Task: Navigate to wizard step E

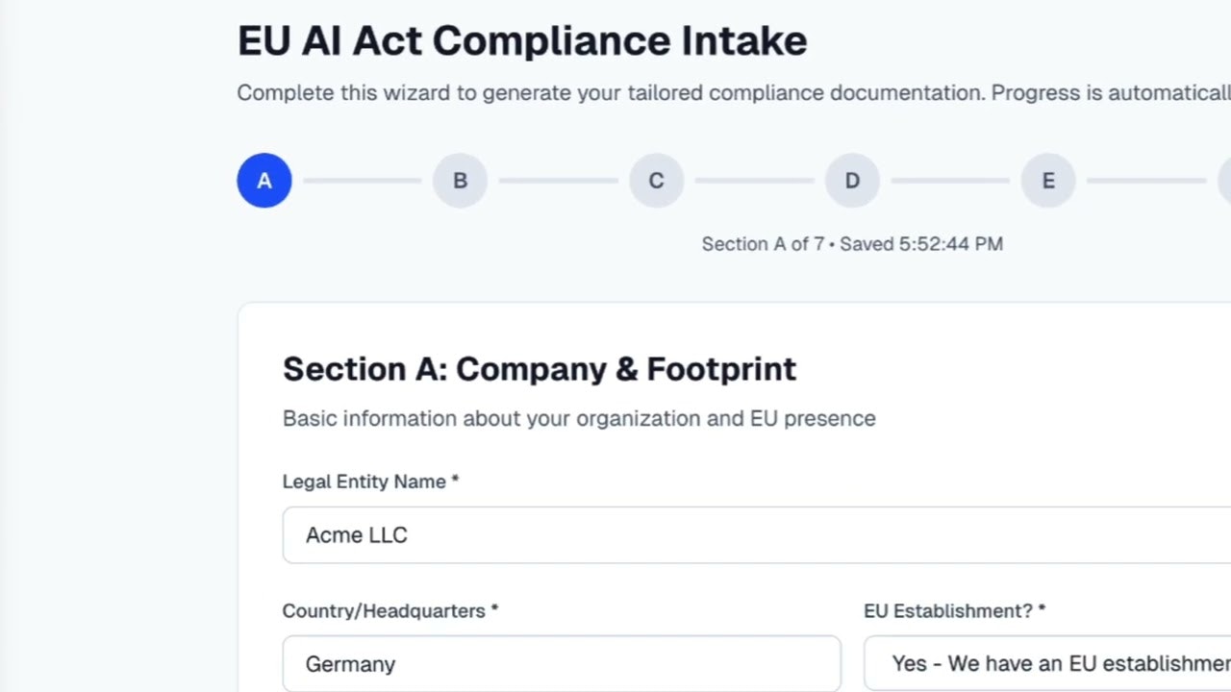Action: point(1048,181)
